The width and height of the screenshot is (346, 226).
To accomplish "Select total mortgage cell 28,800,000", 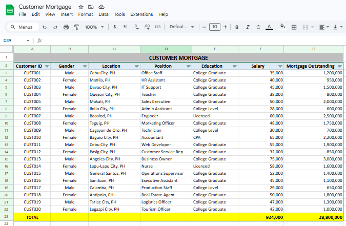I will tap(313, 217).
